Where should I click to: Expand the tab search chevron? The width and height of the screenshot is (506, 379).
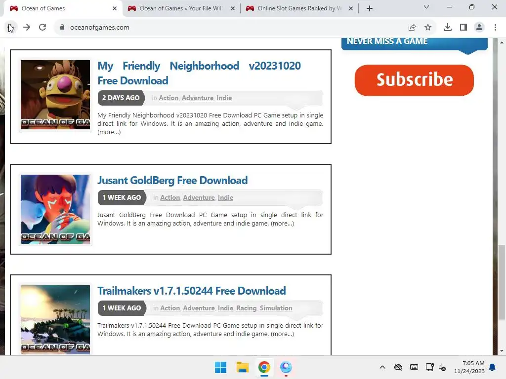pos(426,7)
